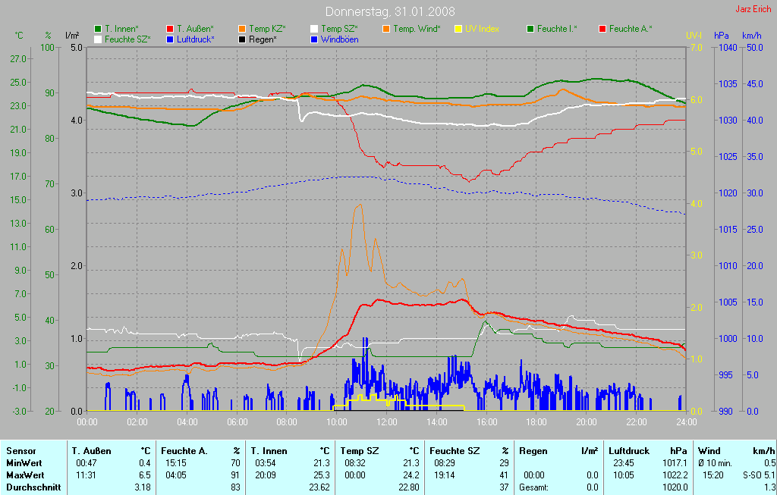Click the blue Windböen legend square

point(314,39)
